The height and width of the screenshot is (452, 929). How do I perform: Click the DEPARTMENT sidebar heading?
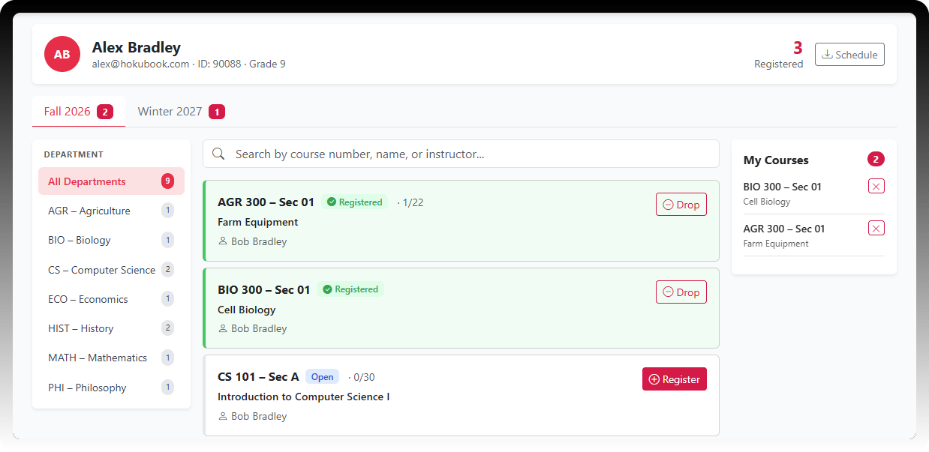[x=74, y=154]
